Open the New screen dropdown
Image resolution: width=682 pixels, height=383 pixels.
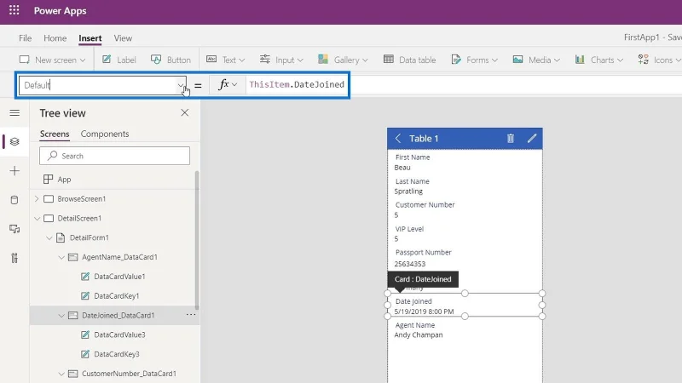pos(52,60)
